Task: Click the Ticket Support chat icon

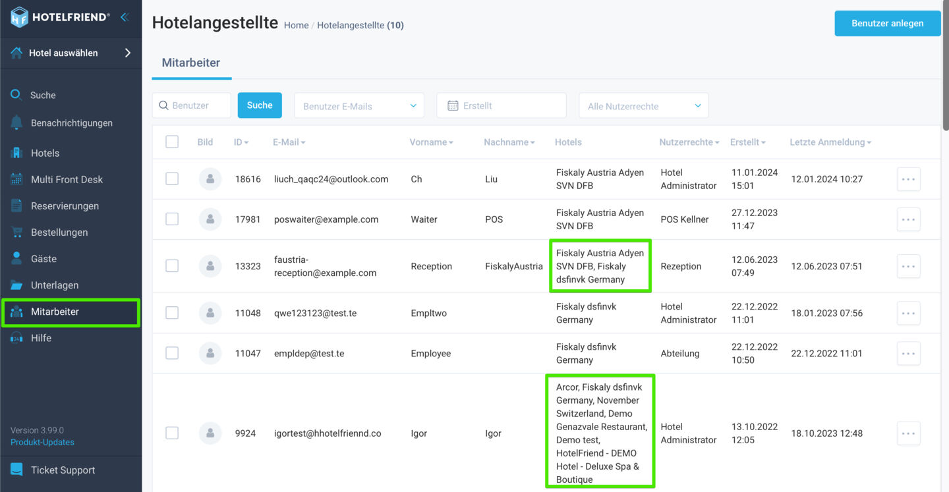Action: pos(16,470)
